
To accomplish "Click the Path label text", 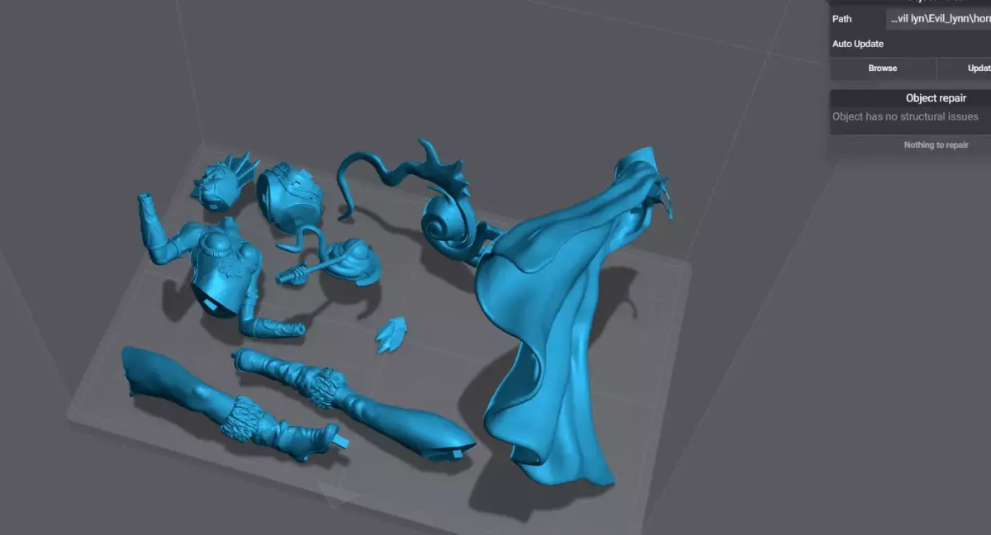I will [x=842, y=19].
